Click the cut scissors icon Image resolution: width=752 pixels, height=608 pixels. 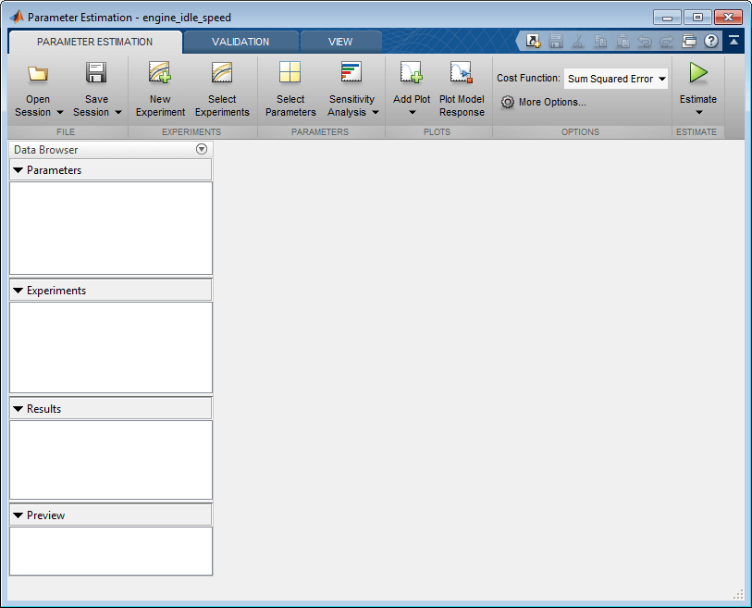[x=578, y=42]
